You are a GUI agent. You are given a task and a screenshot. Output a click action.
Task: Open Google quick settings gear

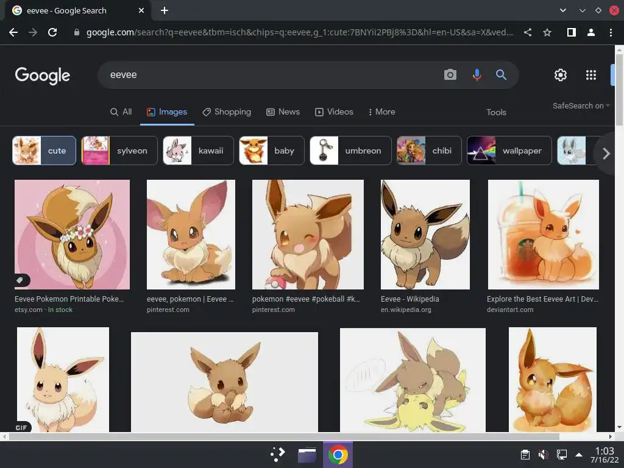[x=561, y=75]
